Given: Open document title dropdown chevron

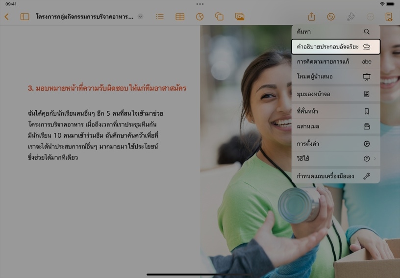Looking at the screenshot, I should 141,17.
